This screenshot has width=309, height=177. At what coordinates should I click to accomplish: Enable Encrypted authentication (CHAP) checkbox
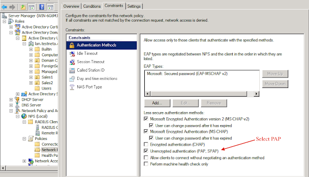146,144
